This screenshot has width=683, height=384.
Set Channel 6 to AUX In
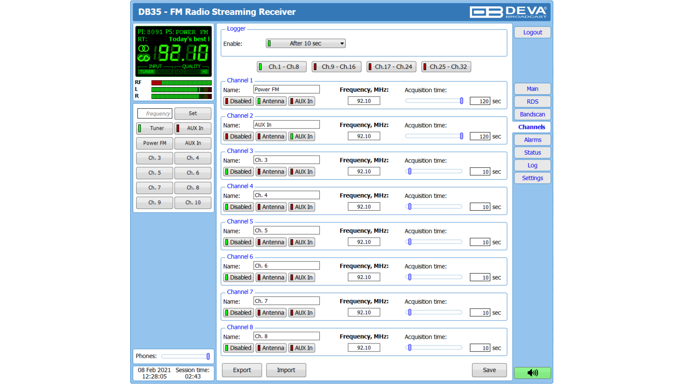302,277
